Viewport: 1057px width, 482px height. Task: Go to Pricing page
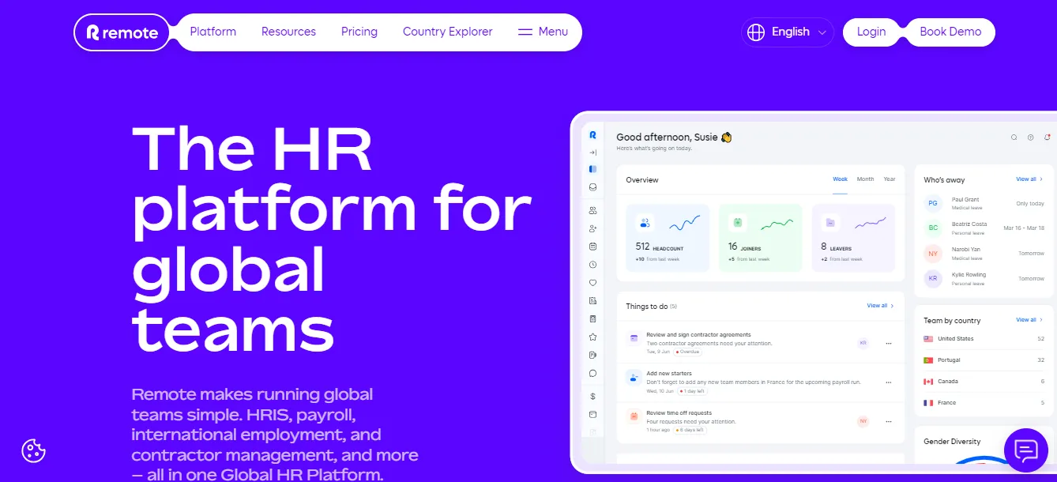(x=359, y=32)
